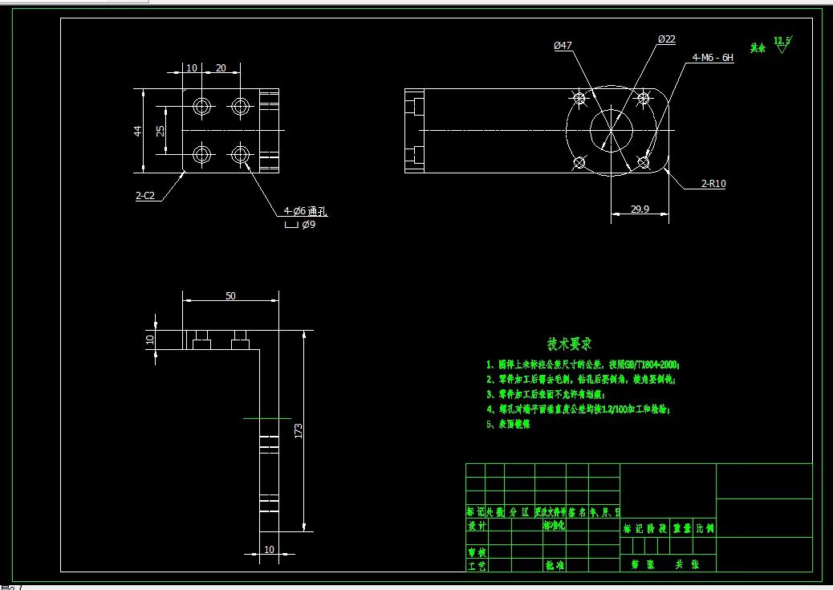This screenshot has width=833, height=590.
Task: Select the 12.5 surface roughness symbol
Action: 782,44
